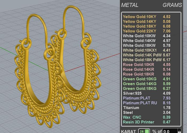Select the Yellow Gold:22KY row
Screen dimensions: 187x133
click(147, 31)
